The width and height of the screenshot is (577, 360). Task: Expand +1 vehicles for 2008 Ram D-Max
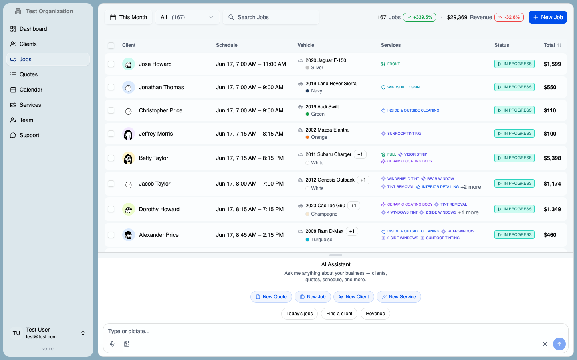pyautogui.click(x=352, y=231)
